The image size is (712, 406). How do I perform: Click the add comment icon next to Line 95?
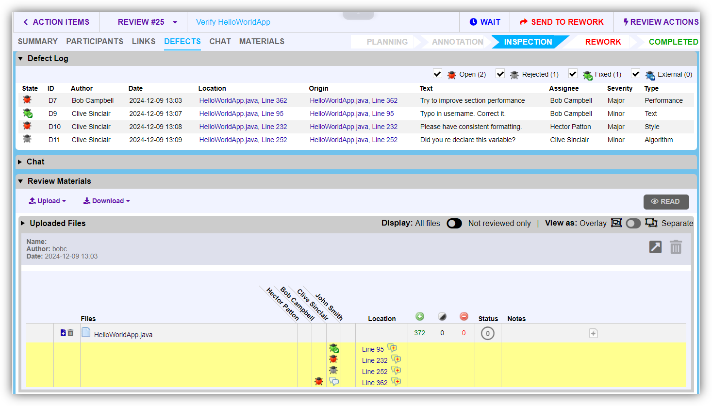[392, 348]
